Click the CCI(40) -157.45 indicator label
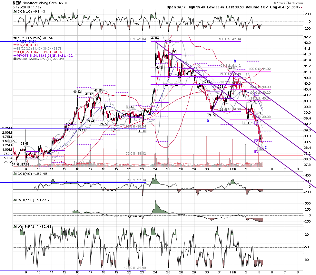The height and width of the screenshot is (275, 316). coord(33,174)
